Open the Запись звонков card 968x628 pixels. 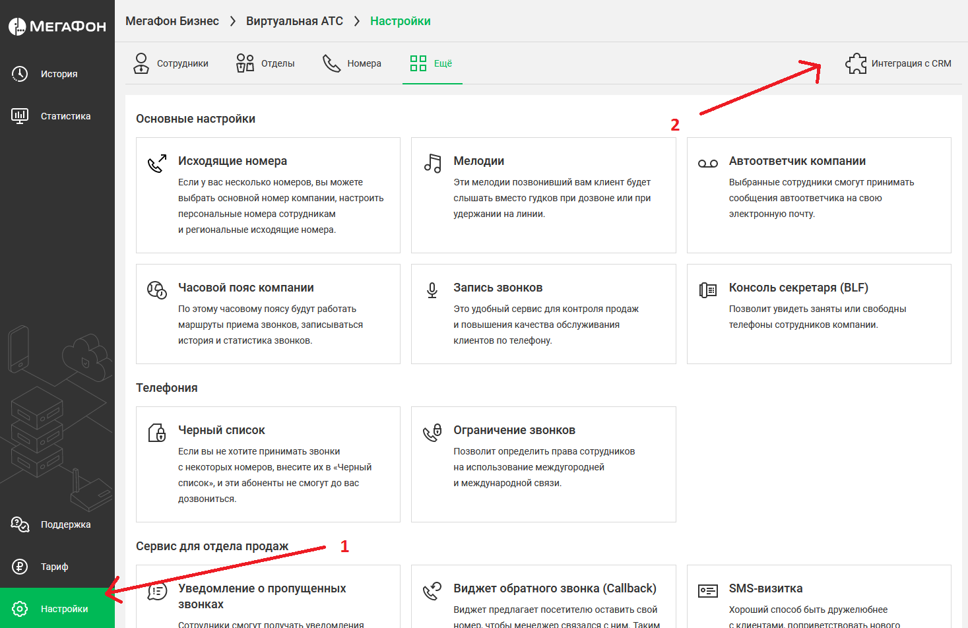coord(544,314)
